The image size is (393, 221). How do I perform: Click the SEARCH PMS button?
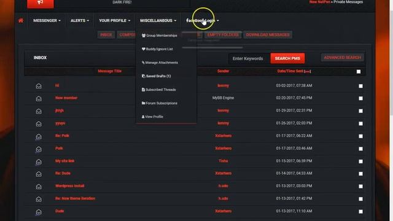287,58
